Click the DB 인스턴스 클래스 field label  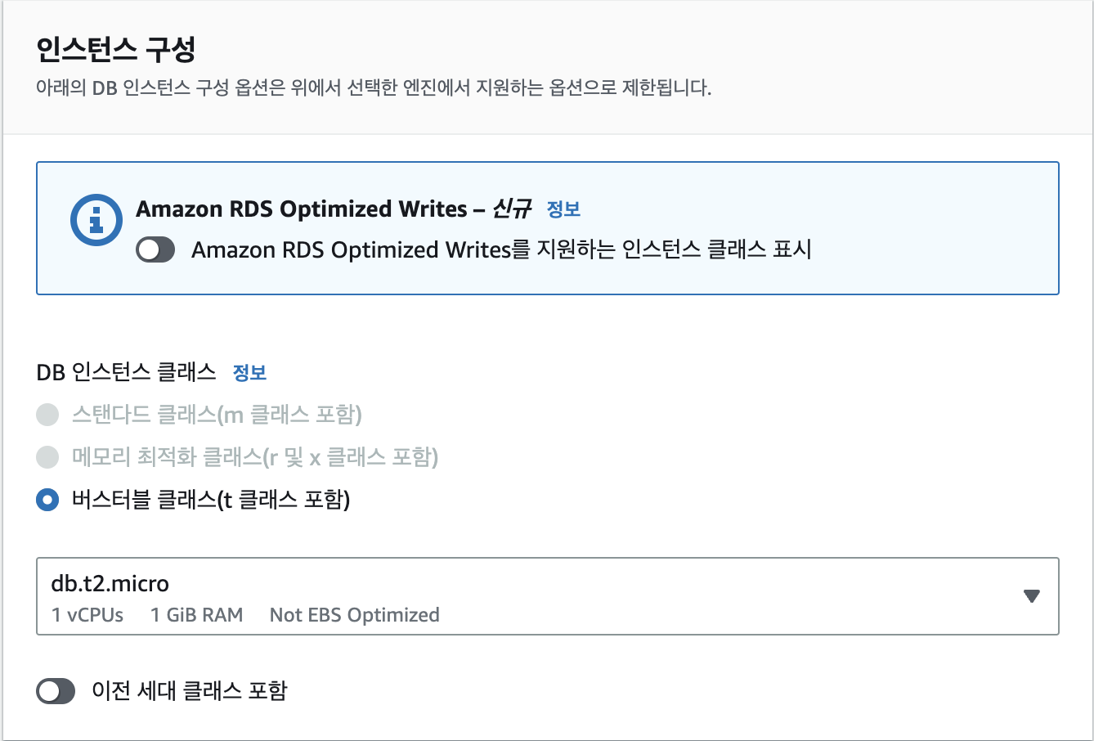coord(127,373)
